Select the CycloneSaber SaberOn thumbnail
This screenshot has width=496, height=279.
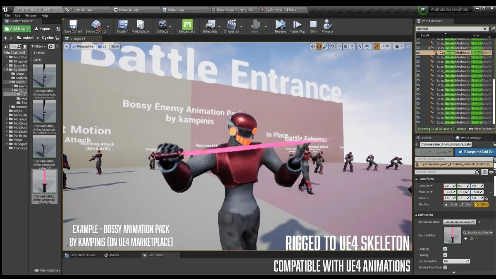click(x=45, y=181)
